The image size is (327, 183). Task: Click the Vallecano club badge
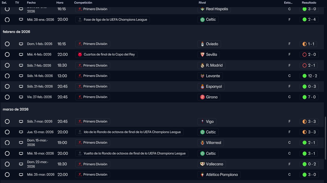(x=202, y=164)
